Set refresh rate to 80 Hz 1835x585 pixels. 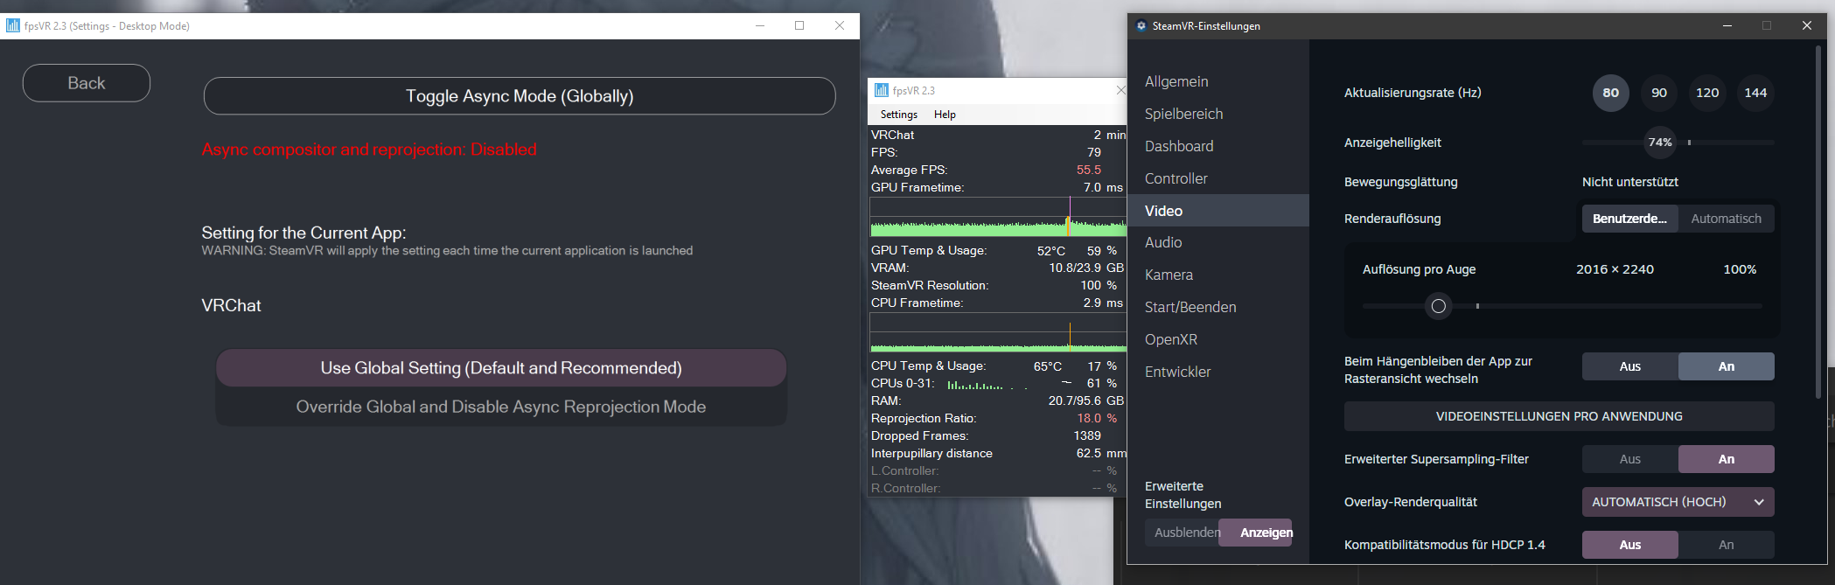tap(1611, 93)
